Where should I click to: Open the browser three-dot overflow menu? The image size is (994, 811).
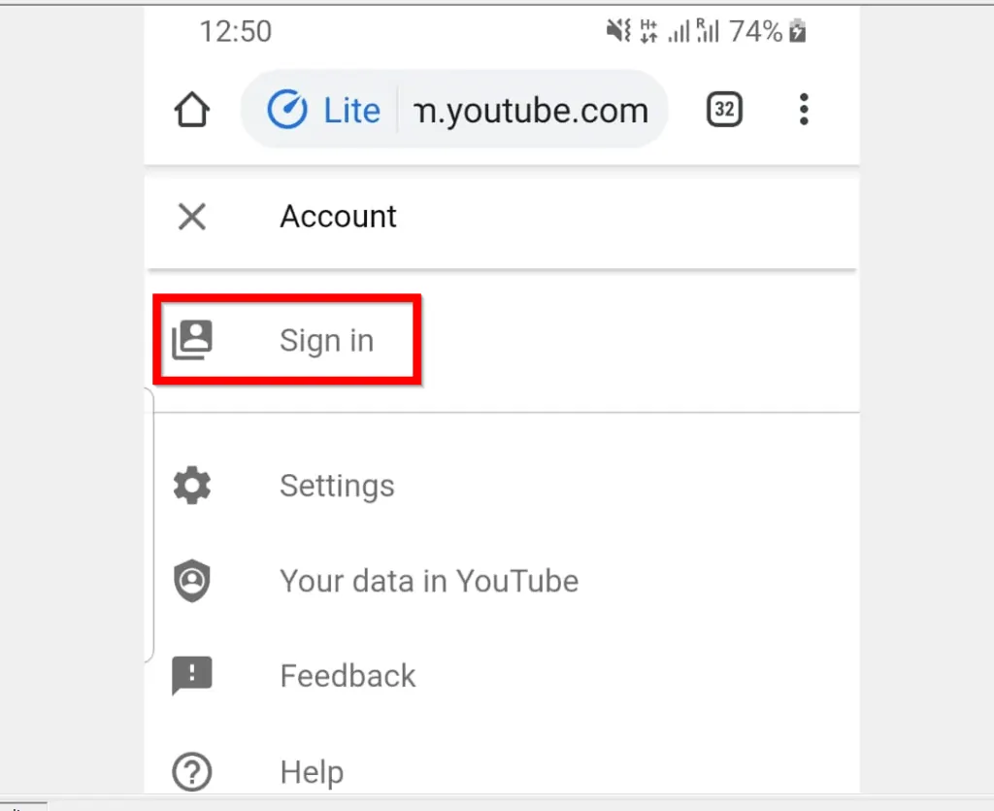click(804, 110)
